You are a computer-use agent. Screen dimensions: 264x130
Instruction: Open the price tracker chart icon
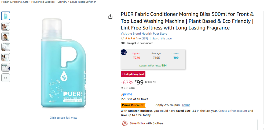tap(124, 53)
